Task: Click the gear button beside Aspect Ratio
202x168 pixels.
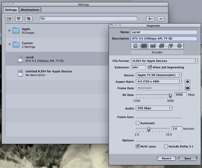Action: (x=188, y=82)
